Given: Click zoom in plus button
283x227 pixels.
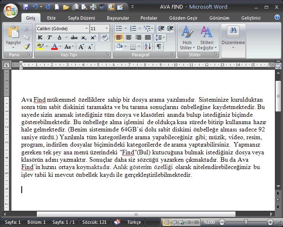Looking at the screenshot, I should pos(270,222).
